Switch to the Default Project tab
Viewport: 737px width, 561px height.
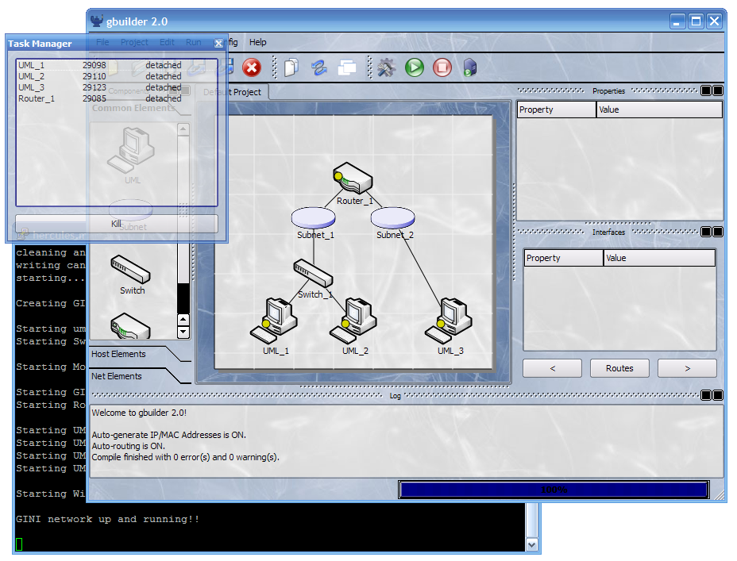232,92
